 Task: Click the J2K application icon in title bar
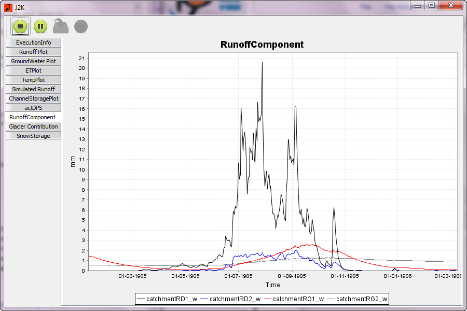(x=8, y=7)
